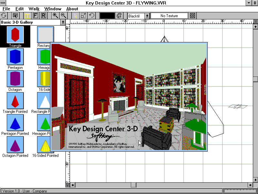Click the black current color swatch
The height and width of the screenshot is (194, 258).
pyautogui.click(x=107, y=16)
